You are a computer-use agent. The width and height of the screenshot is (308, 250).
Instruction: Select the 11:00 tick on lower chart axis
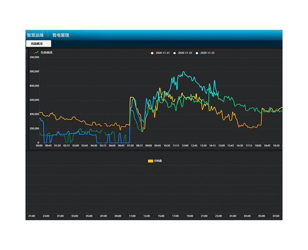pyautogui.click(x=132, y=216)
